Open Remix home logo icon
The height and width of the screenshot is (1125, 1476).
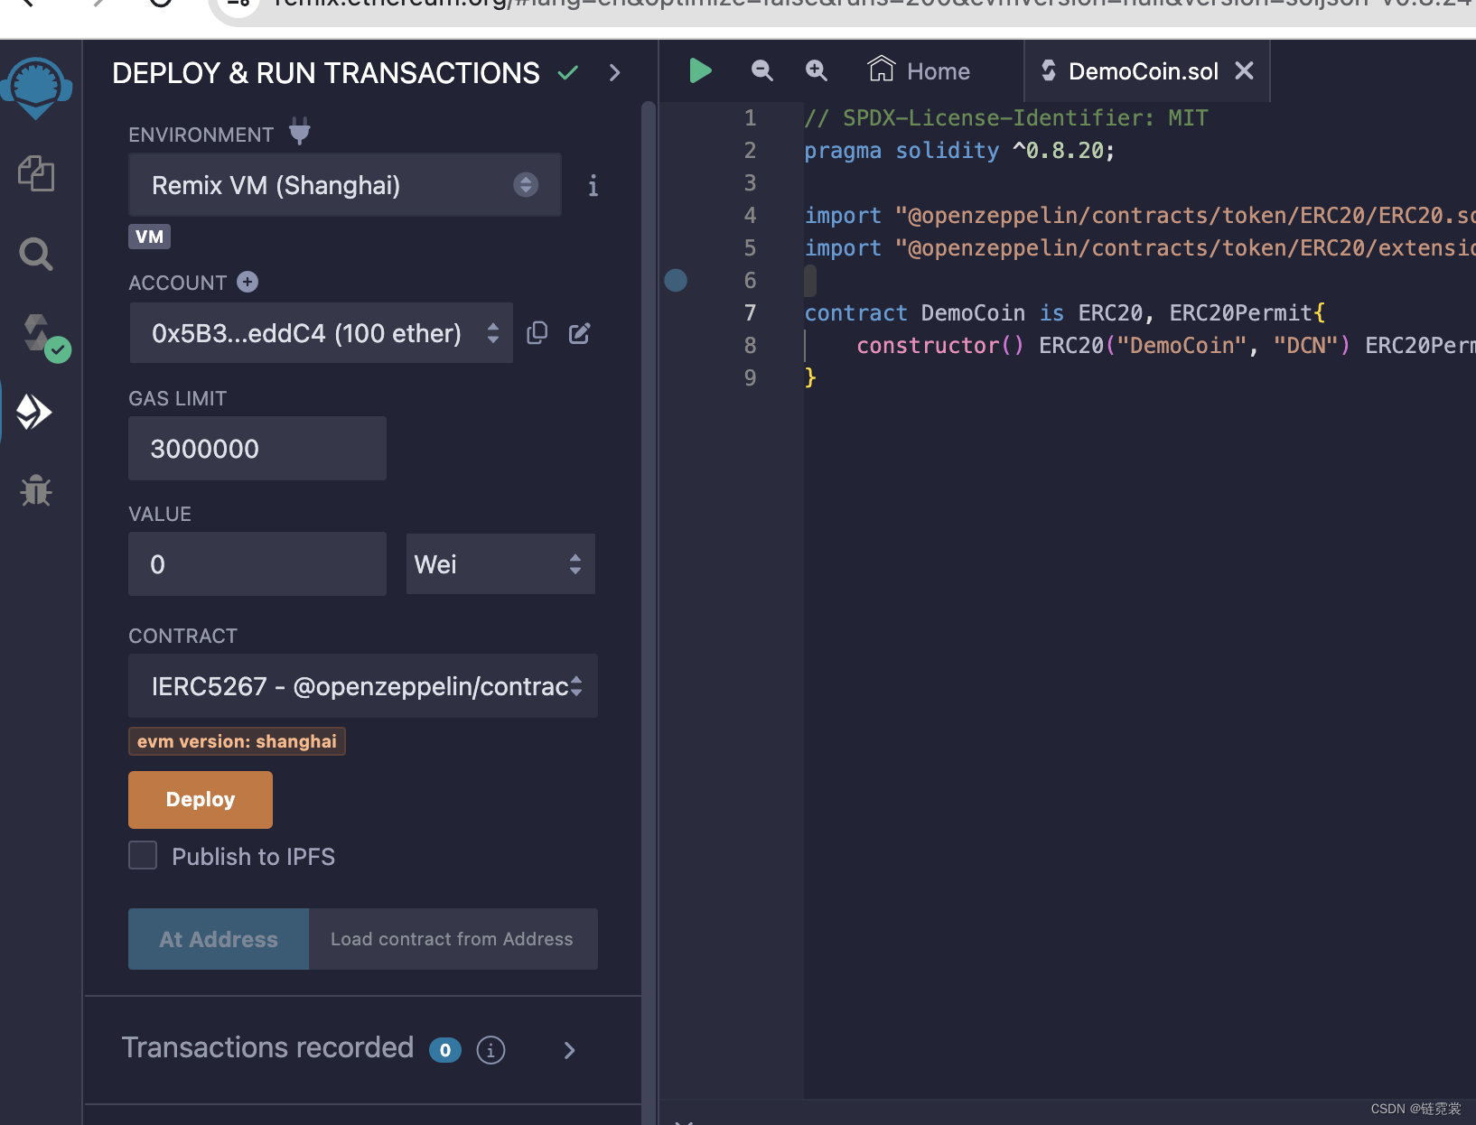(x=36, y=88)
